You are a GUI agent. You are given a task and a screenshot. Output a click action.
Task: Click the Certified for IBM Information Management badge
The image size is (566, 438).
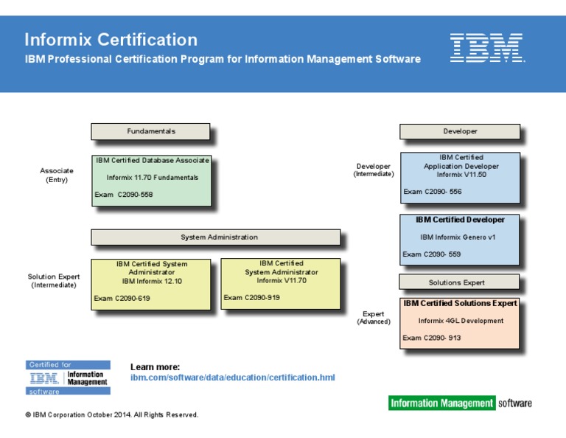click(x=68, y=378)
